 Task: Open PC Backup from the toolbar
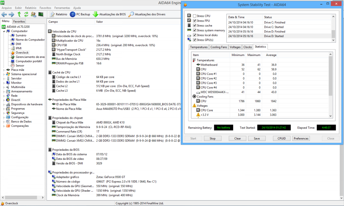pos(80,14)
